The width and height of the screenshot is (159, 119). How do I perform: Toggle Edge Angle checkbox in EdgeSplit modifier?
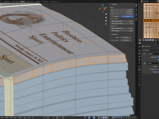point(158,57)
